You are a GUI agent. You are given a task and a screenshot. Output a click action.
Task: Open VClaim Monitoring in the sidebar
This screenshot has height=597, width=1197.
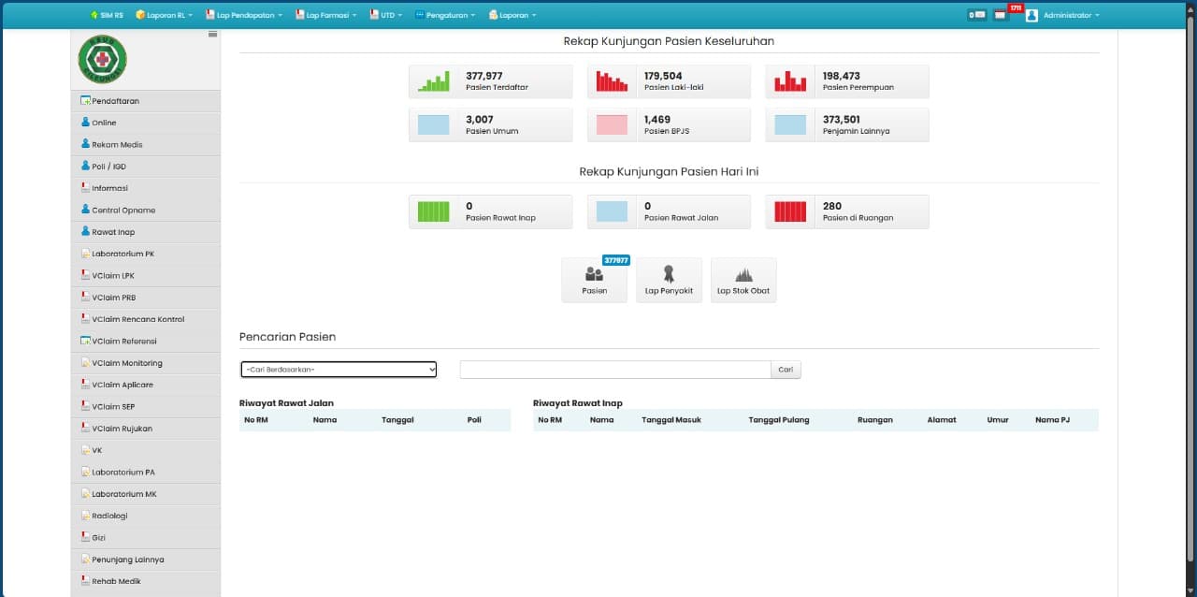click(146, 363)
